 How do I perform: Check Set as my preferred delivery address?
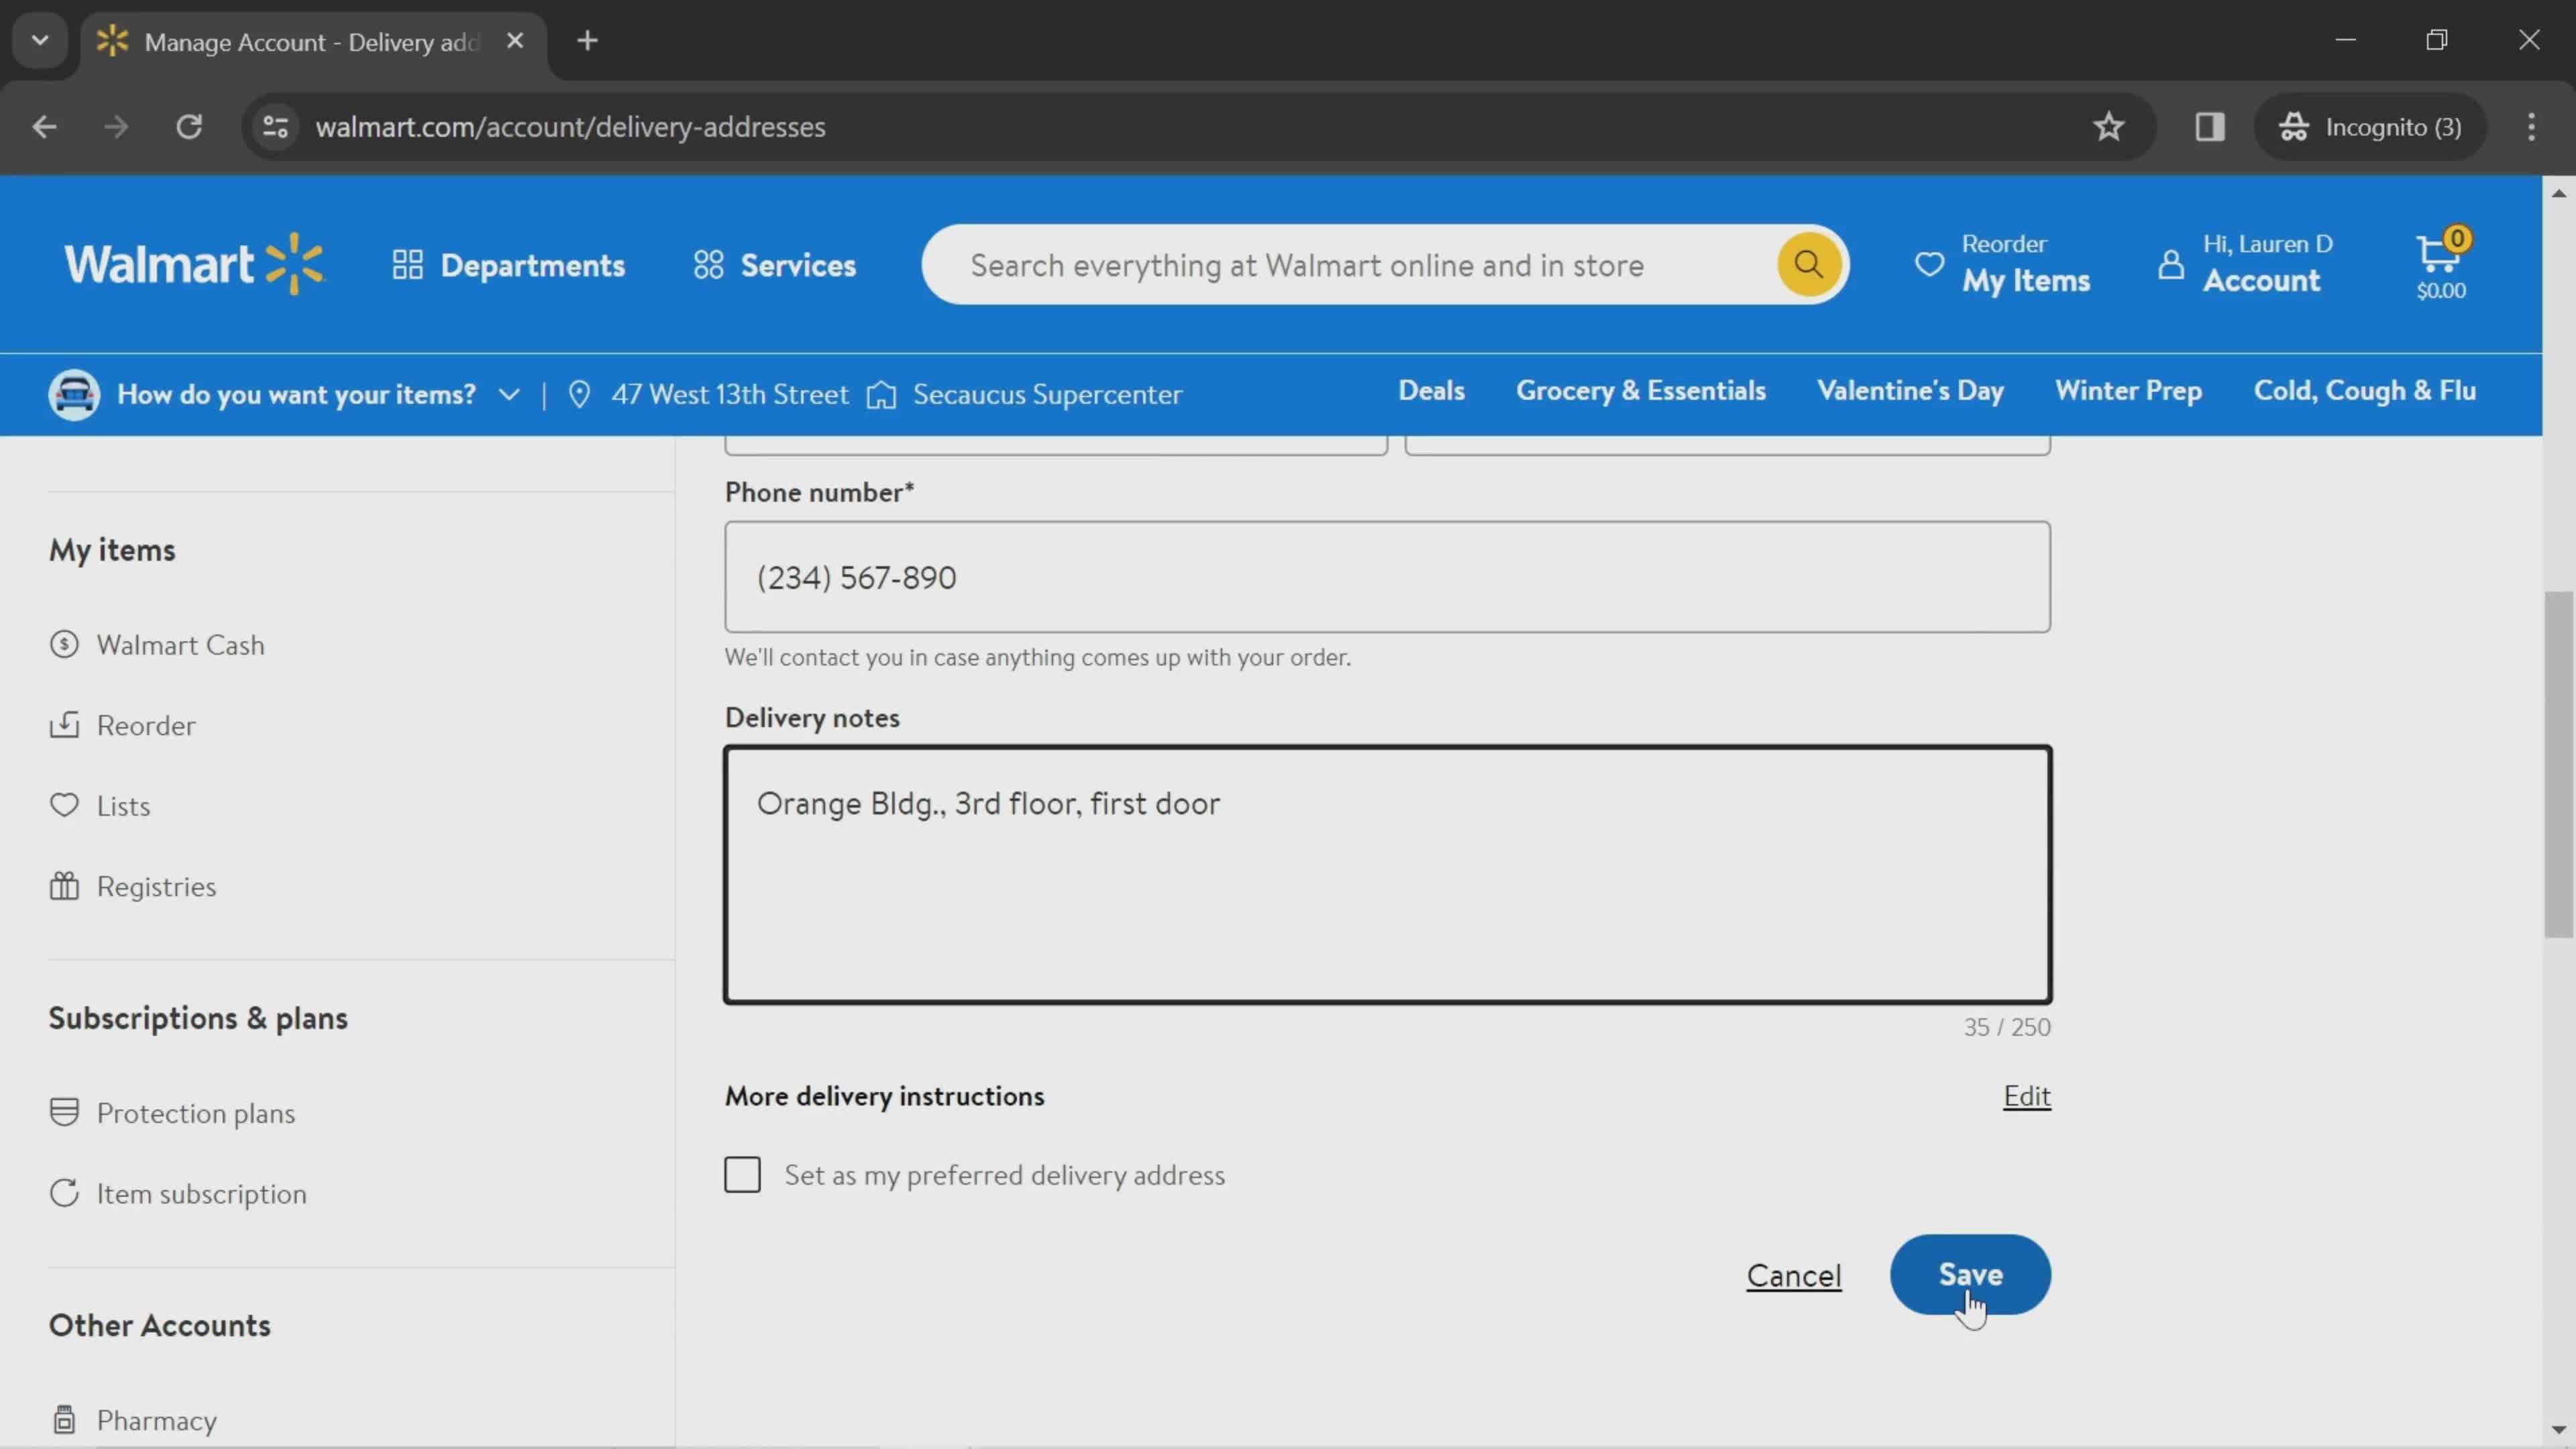pos(742,1175)
